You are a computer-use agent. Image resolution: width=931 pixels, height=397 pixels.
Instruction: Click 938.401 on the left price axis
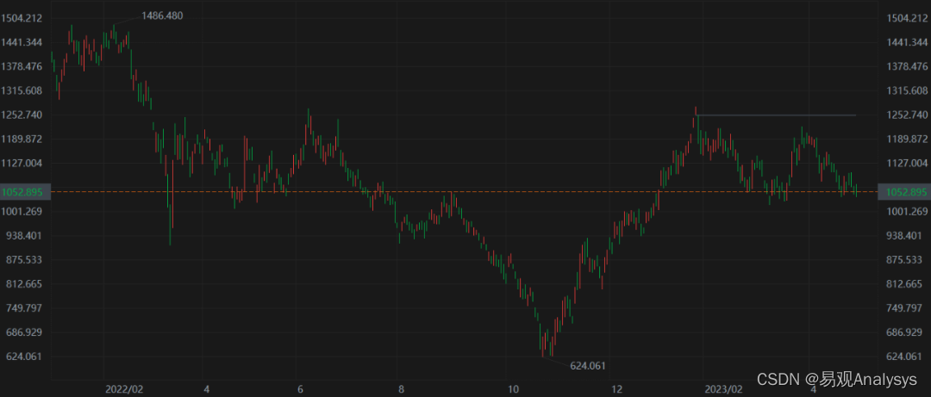click(x=24, y=236)
